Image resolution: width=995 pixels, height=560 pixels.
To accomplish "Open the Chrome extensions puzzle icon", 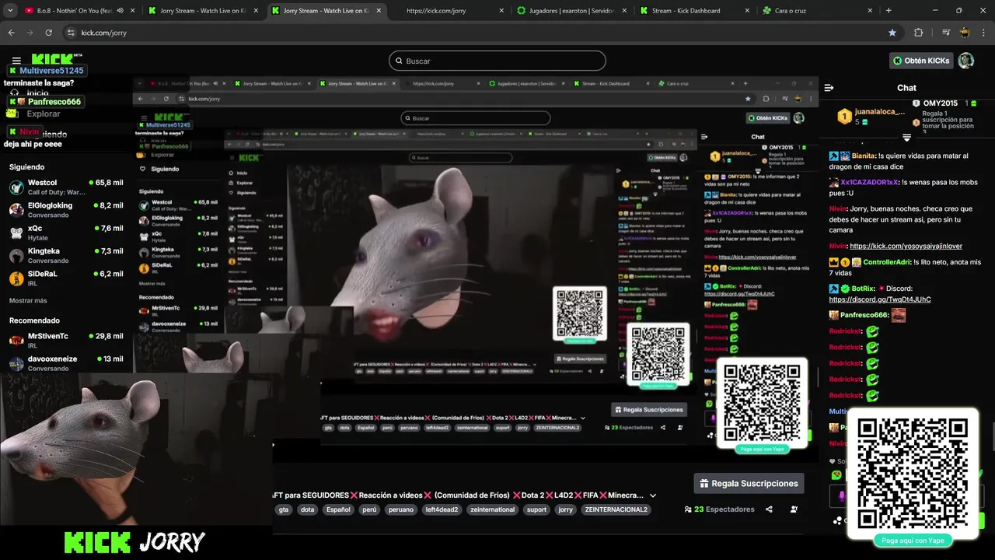I will 918,33.
